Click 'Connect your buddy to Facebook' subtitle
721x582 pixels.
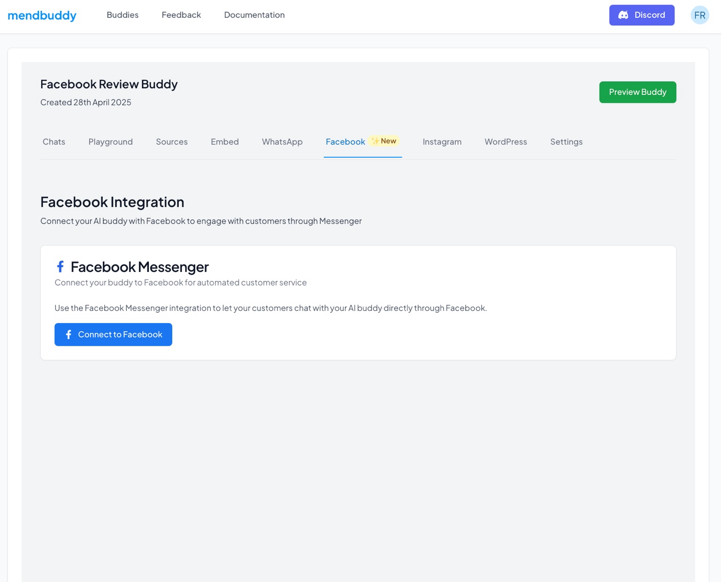181,283
